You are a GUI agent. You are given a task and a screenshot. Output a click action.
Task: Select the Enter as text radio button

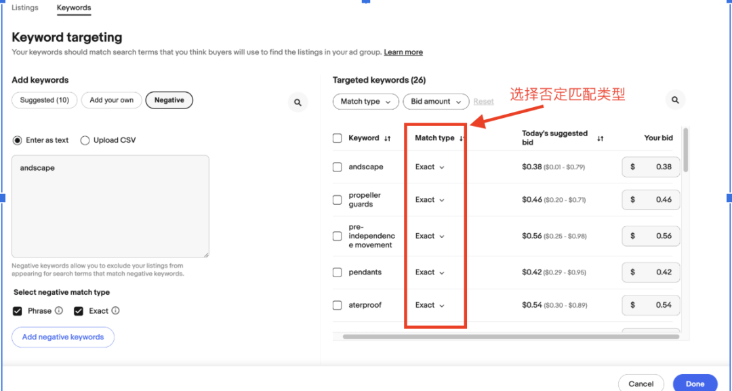coord(18,140)
